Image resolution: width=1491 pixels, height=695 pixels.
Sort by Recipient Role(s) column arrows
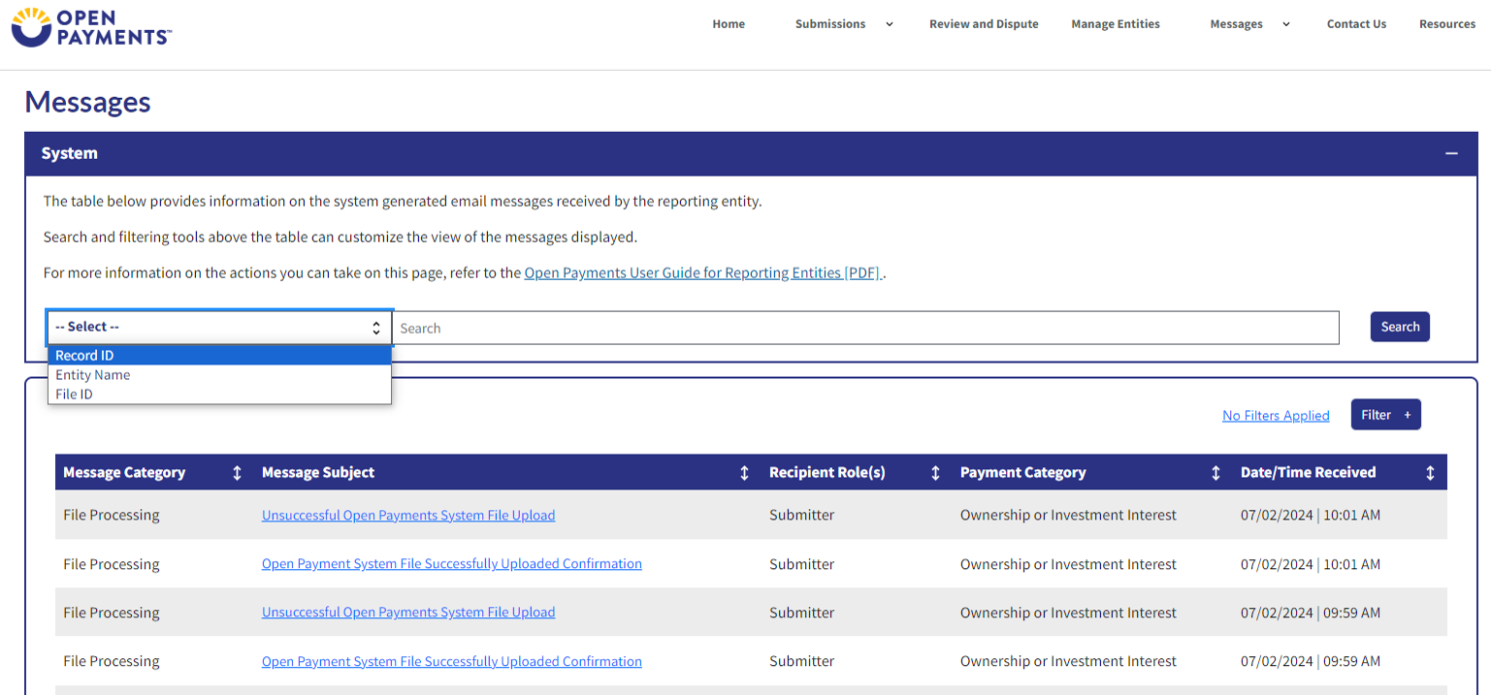(x=935, y=473)
